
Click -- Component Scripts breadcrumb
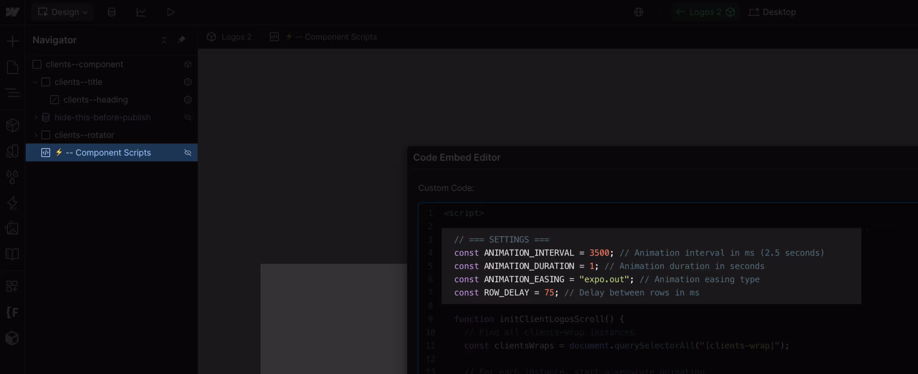(336, 37)
